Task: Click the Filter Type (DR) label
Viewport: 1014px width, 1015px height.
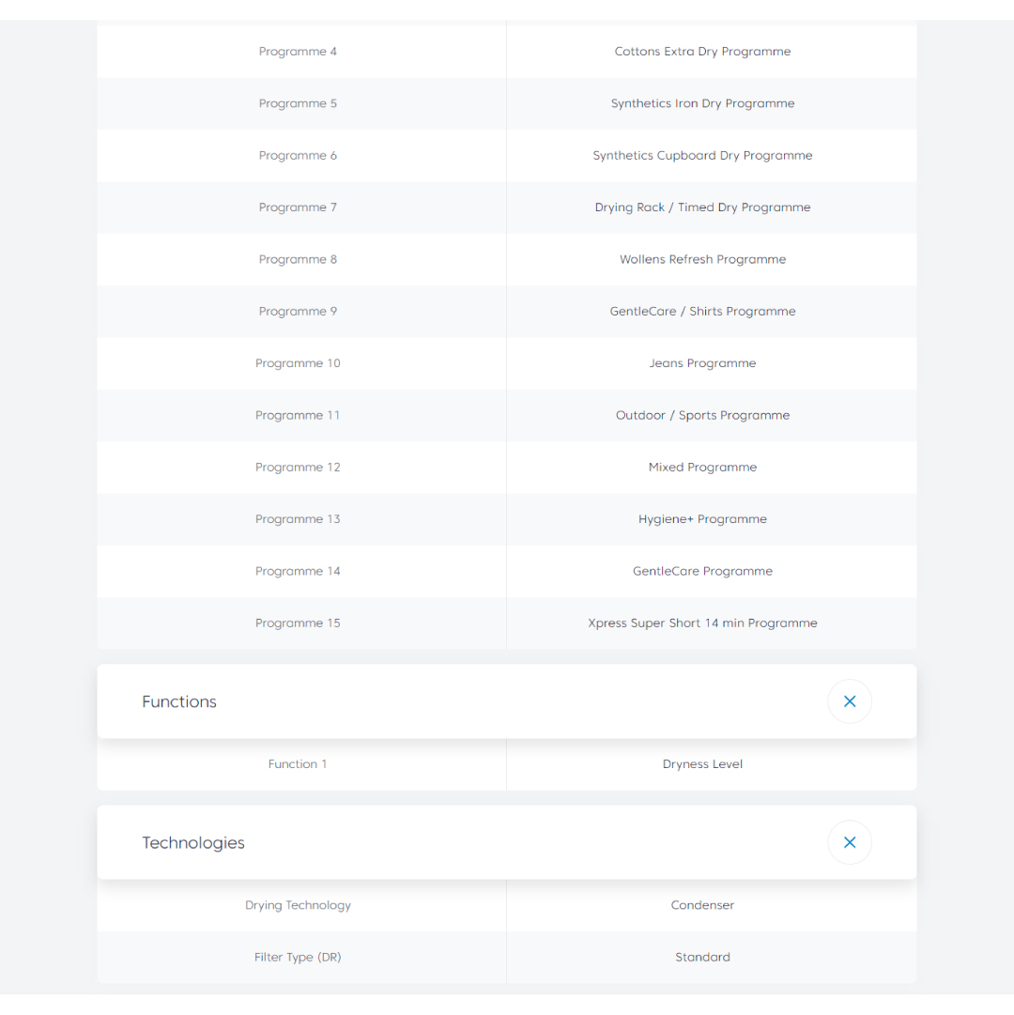Action: coord(298,958)
